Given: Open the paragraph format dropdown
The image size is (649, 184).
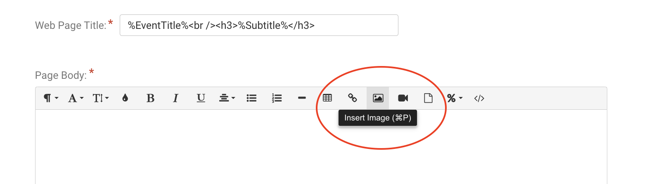Looking at the screenshot, I should click(x=51, y=98).
